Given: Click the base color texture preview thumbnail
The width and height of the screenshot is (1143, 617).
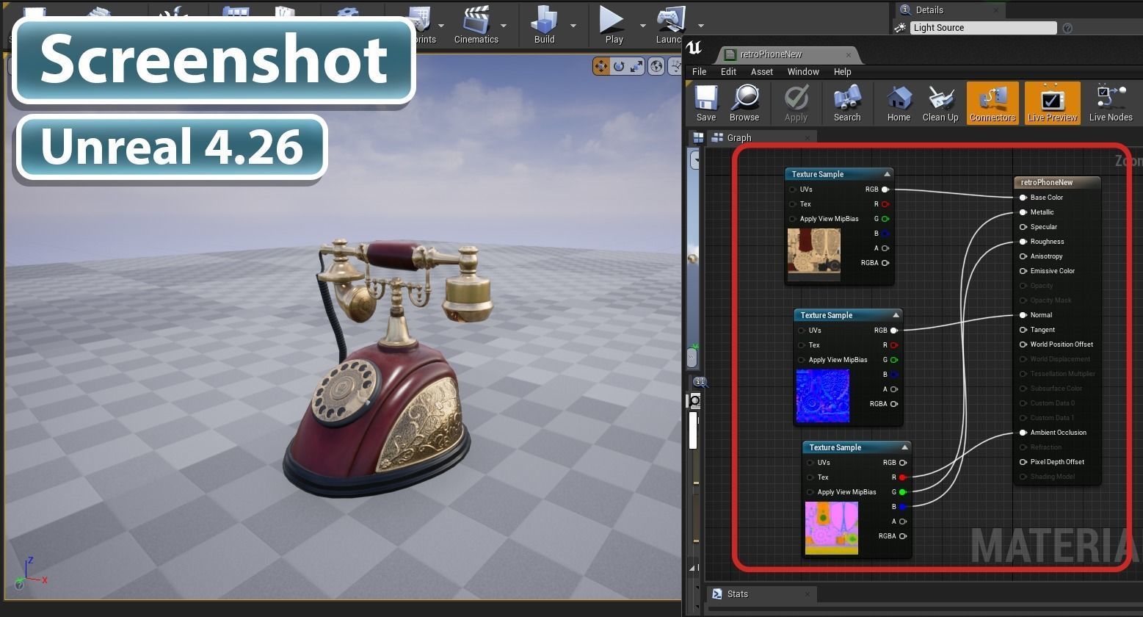Looking at the screenshot, I should [814, 254].
